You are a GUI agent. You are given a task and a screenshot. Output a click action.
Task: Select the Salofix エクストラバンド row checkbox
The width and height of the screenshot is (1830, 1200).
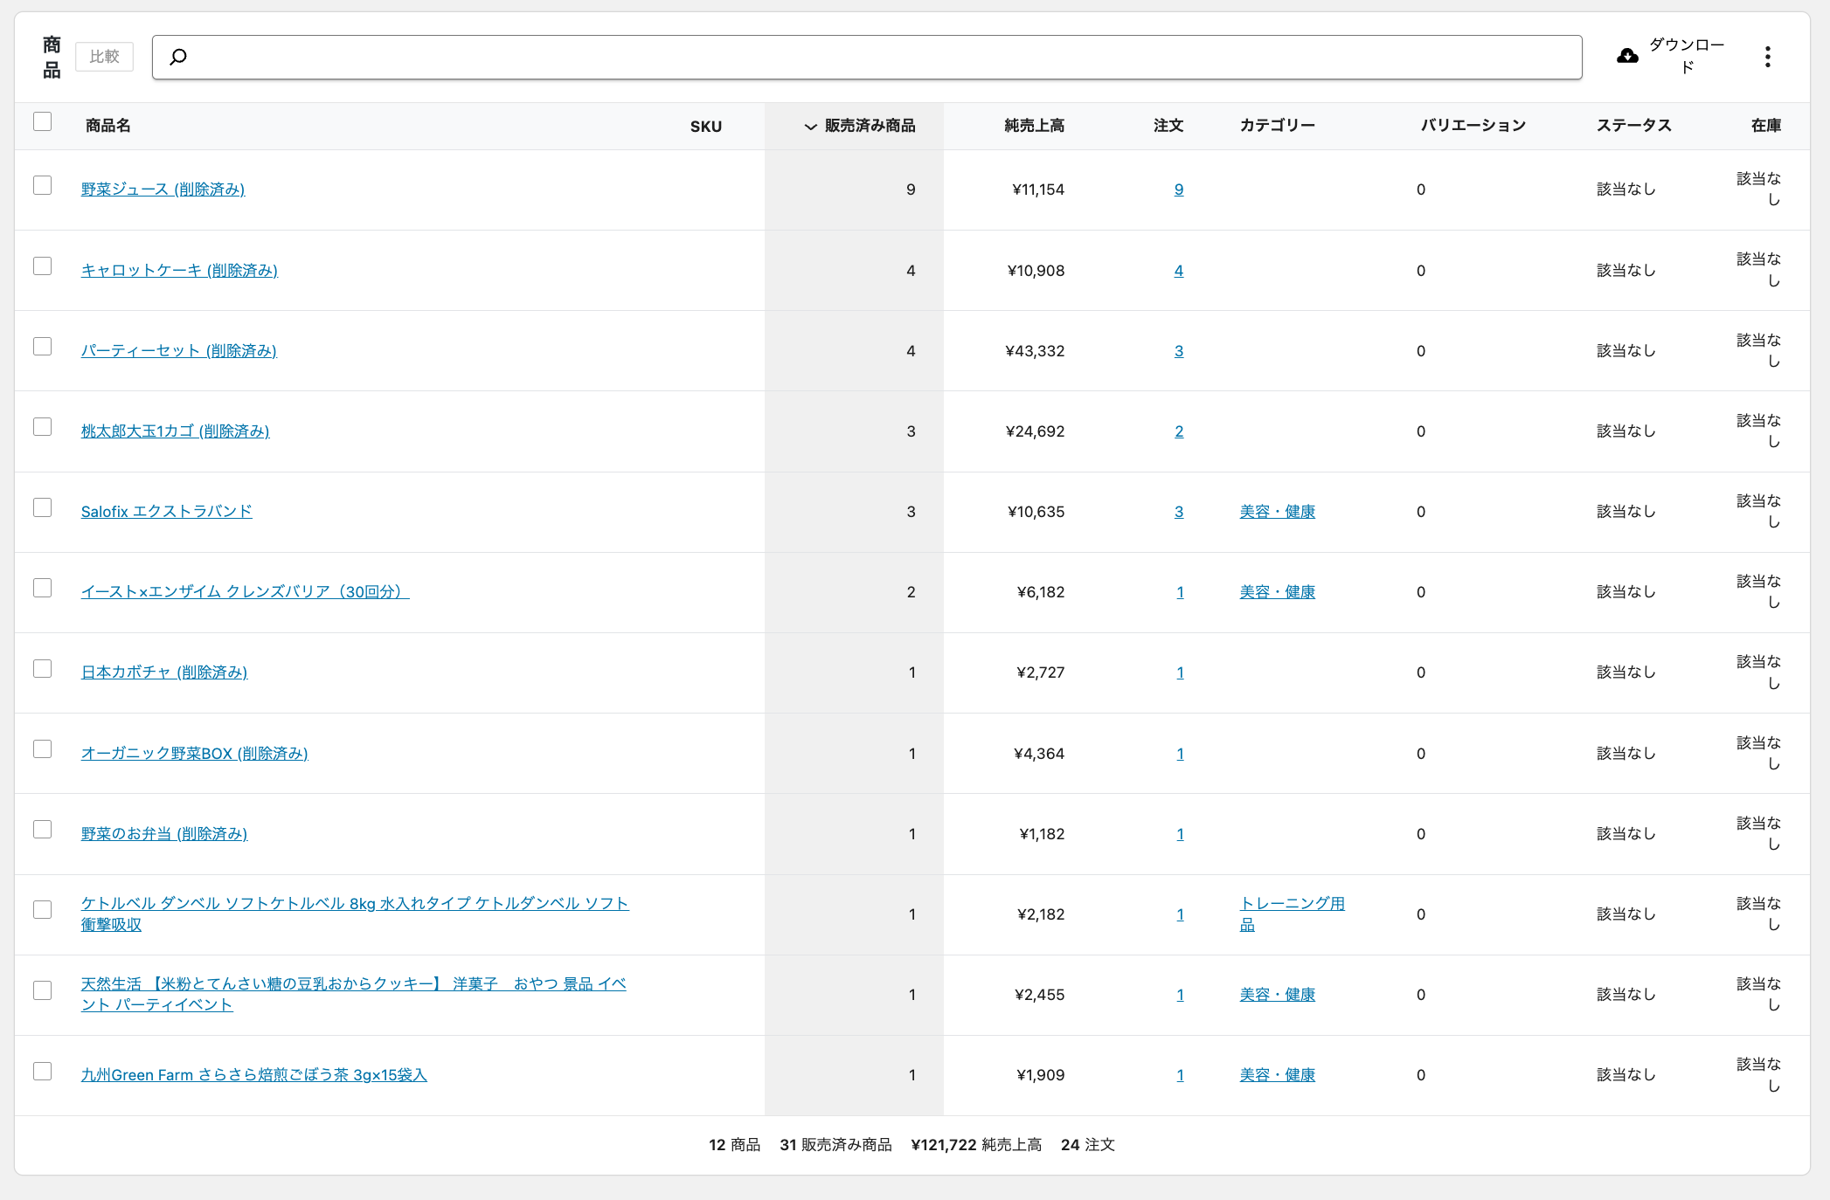42,507
